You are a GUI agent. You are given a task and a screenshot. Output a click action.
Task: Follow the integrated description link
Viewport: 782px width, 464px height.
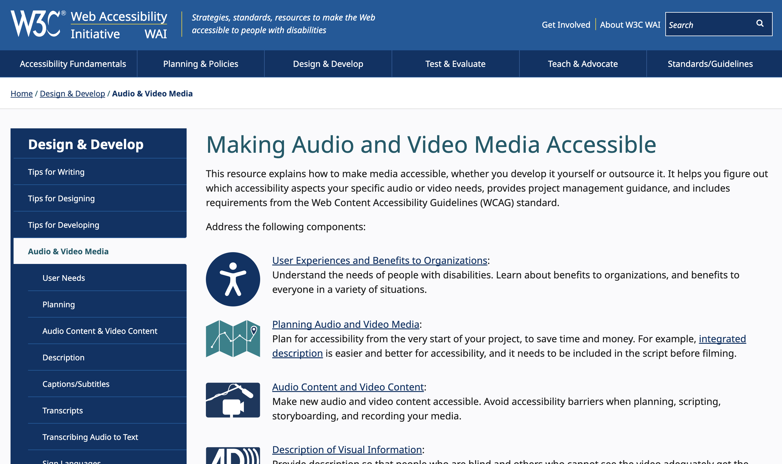point(722,339)
